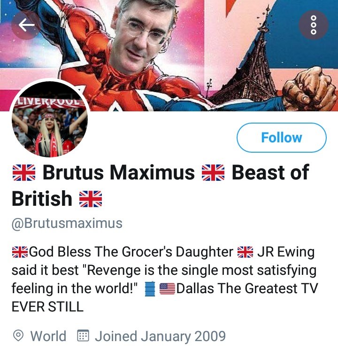Tap the Union Jack before God Bless
Image resolution: width=338 pixels, height=350 pixels.
(20, 252)
